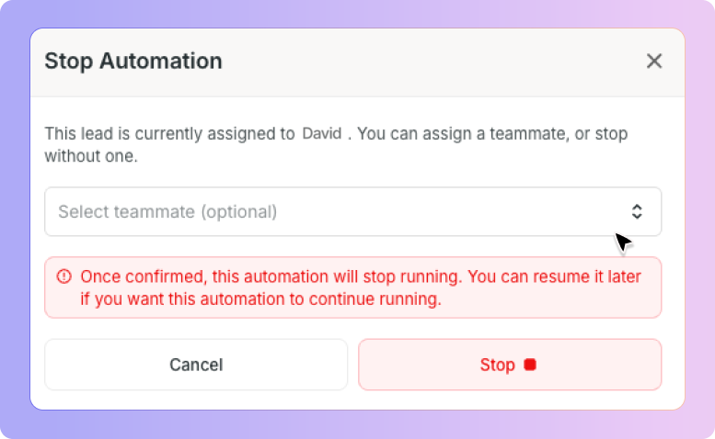Click the Cancel button
715x439 pixels.
coord(196,365)
